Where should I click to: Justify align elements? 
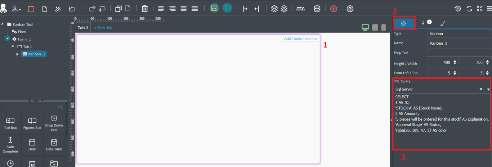click(195, 9)
